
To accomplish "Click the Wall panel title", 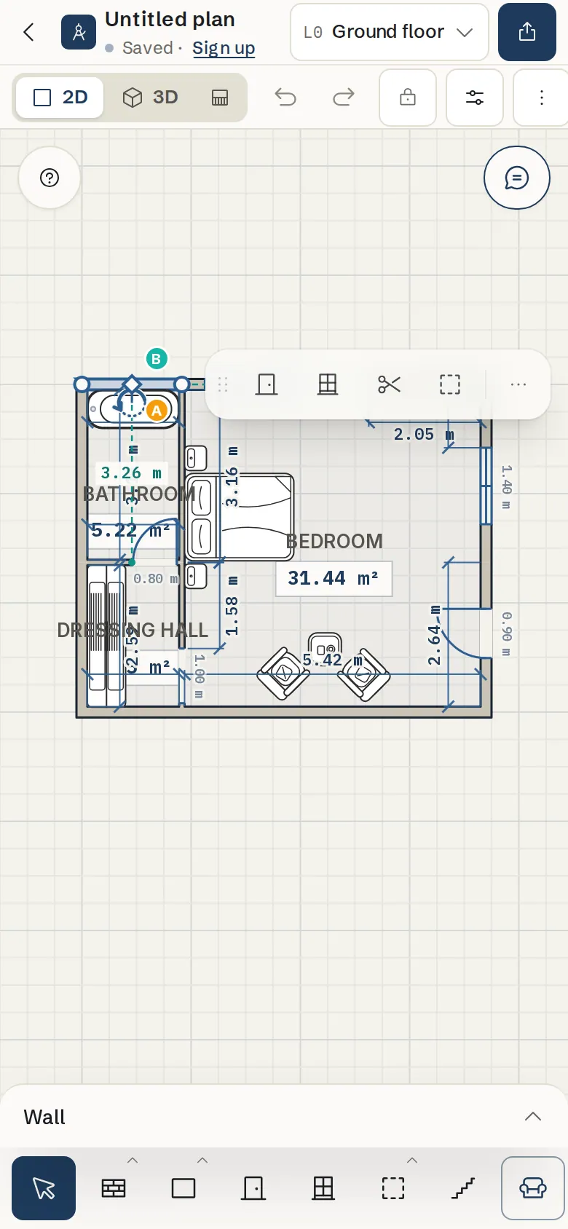I will click(x=44, y=1118).
